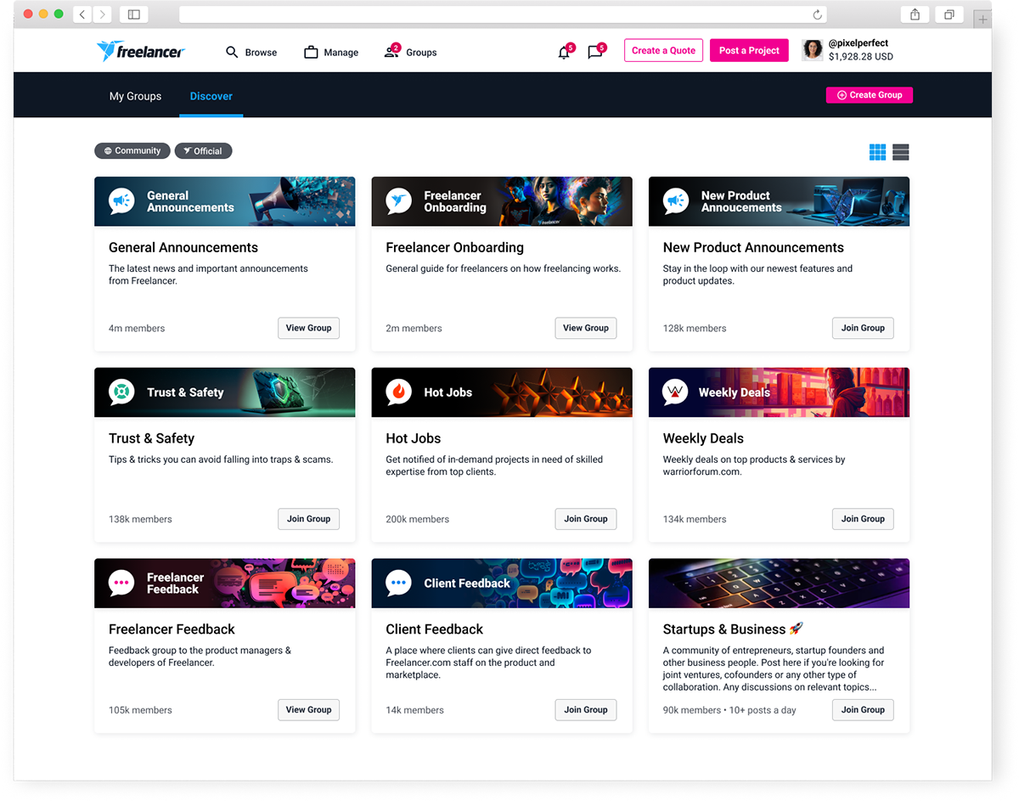Click Post a Project button

[x=749, y=50]
